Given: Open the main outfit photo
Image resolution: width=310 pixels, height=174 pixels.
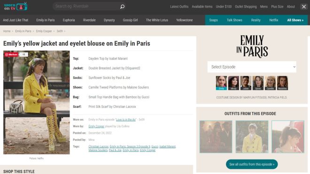Looking at the screenshot, I should point(37,103).
